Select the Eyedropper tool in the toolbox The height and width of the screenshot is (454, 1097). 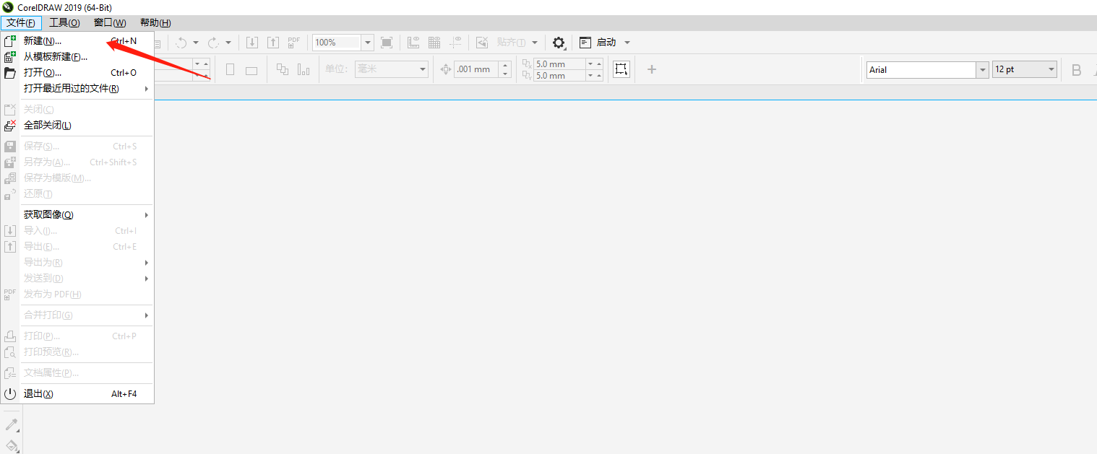(x=12, y=424)
